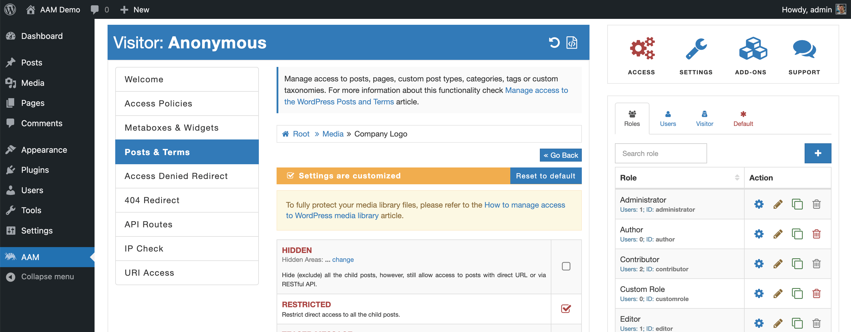The image size is (851, 332).
Task: Open the API Routes section
Action: click(187, 224)
